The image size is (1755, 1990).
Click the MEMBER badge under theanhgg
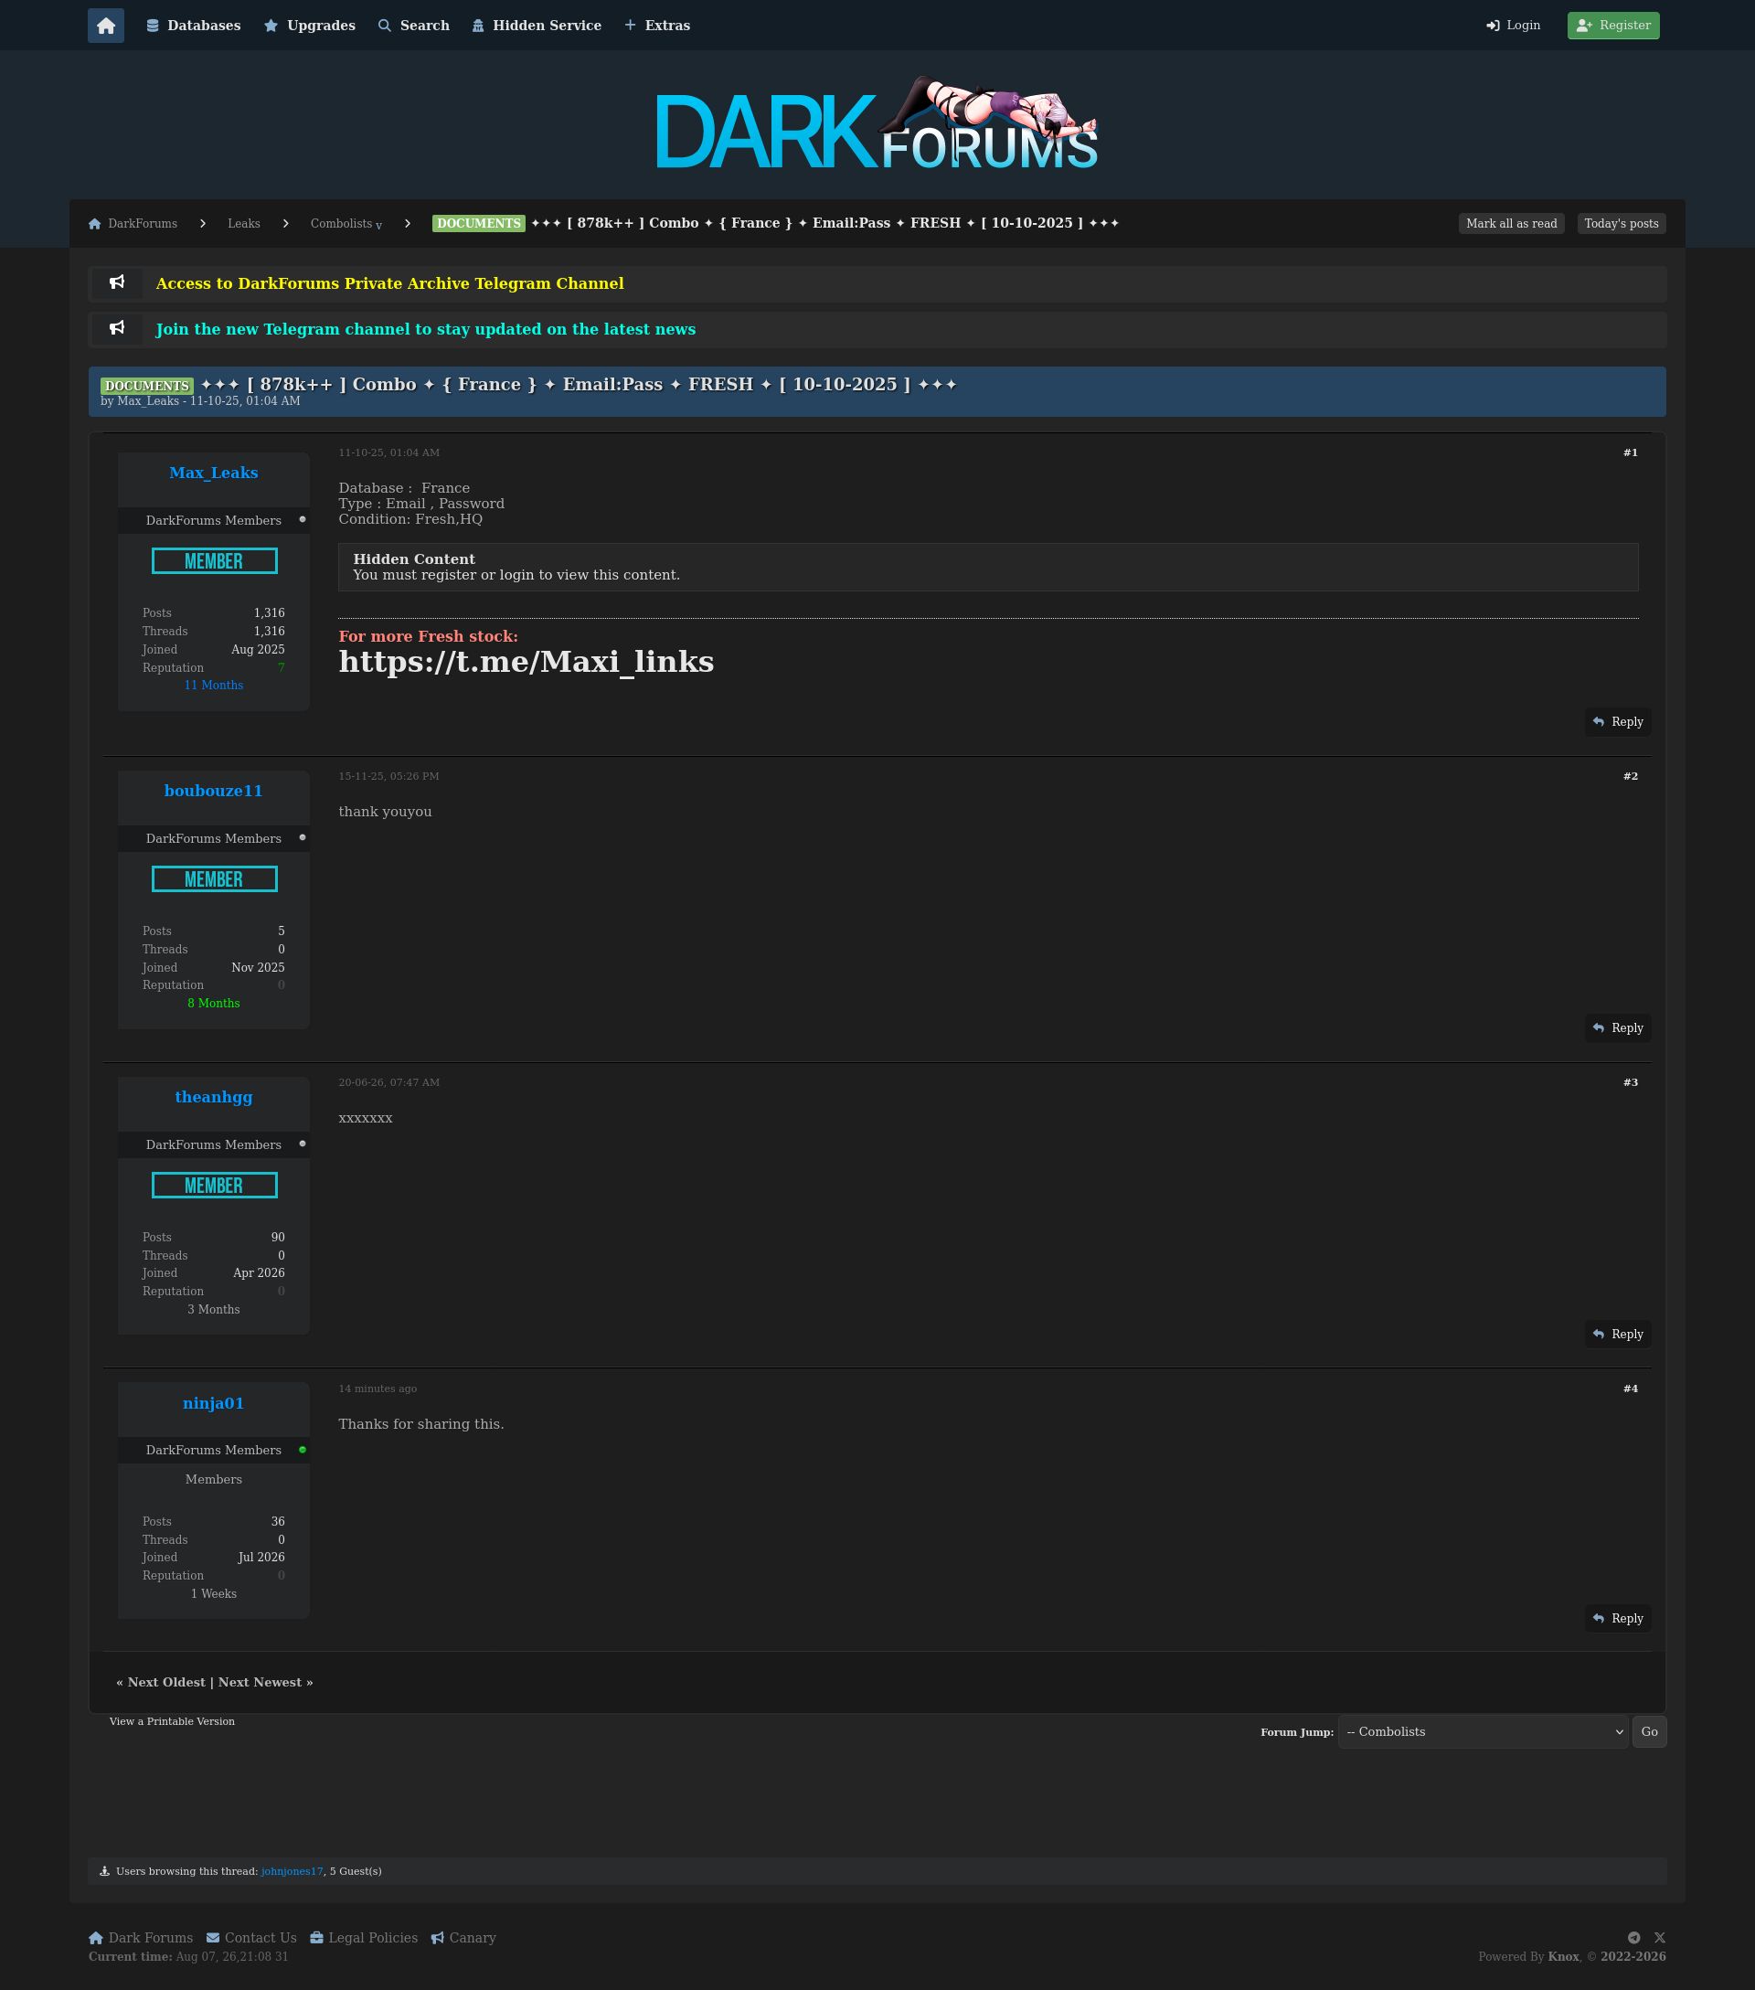point(214,1185)
